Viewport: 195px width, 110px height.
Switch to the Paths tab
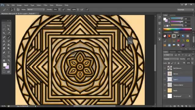[x=179, y=52]
